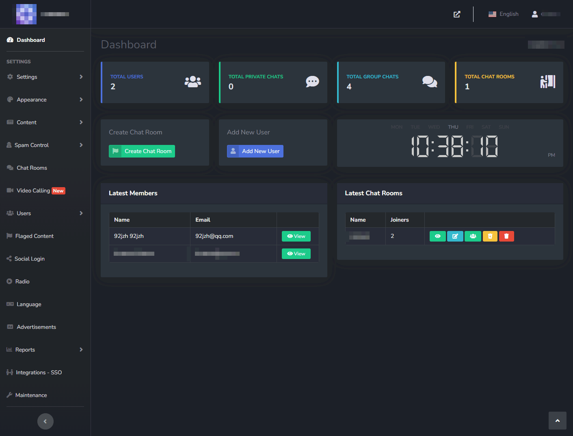Screen dimensions: 573x436
Task: Click the red New badge
Action: [58, 191]
